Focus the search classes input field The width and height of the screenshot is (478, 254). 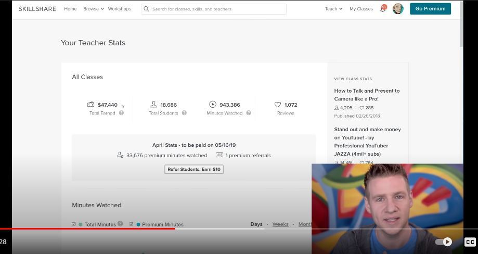214,9
